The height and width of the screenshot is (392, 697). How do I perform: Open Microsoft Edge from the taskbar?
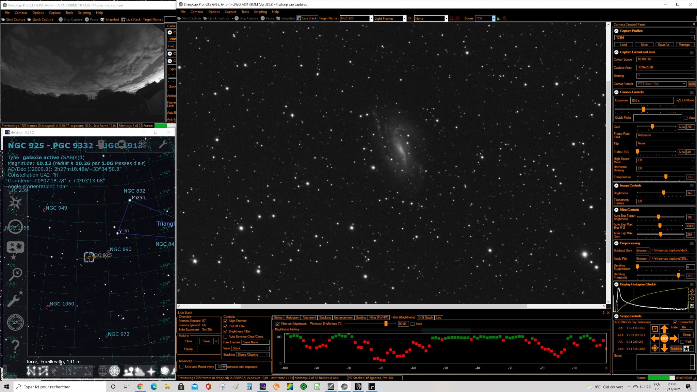pos(153,387)
